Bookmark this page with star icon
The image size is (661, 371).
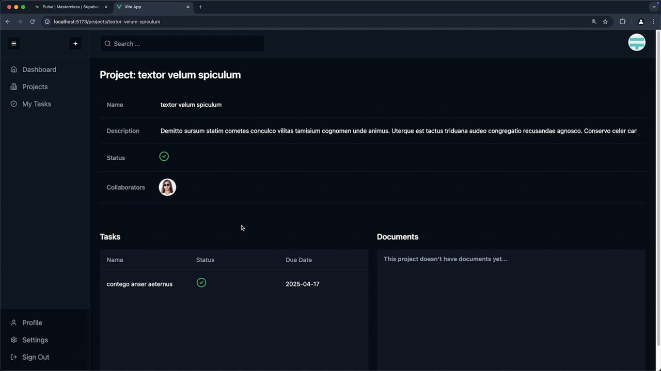coord(605,22)
